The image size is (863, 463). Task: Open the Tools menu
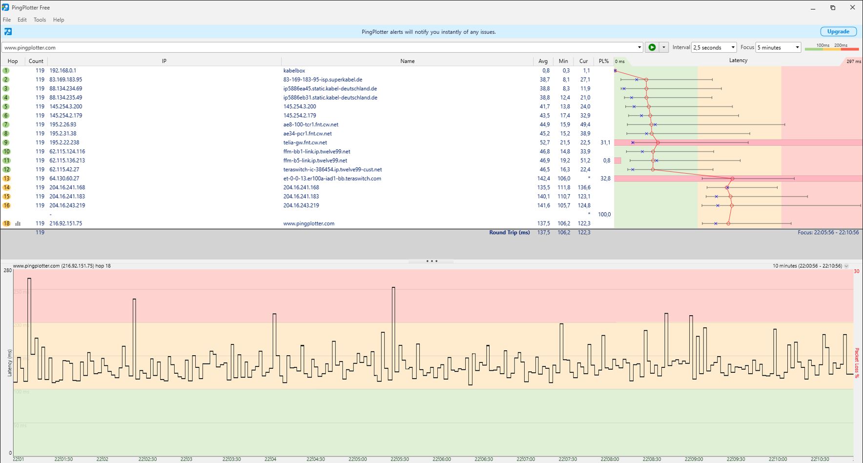[40, 20]
